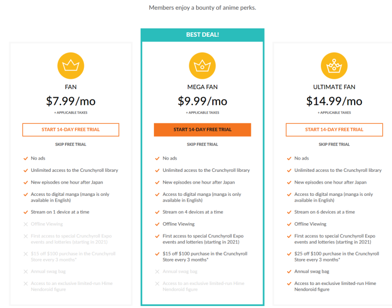Image resolution: width=392 pixels, height=308 pixels.
Task: Skip free trial under Mega Fan plan
Action: (x=202, y=144)
